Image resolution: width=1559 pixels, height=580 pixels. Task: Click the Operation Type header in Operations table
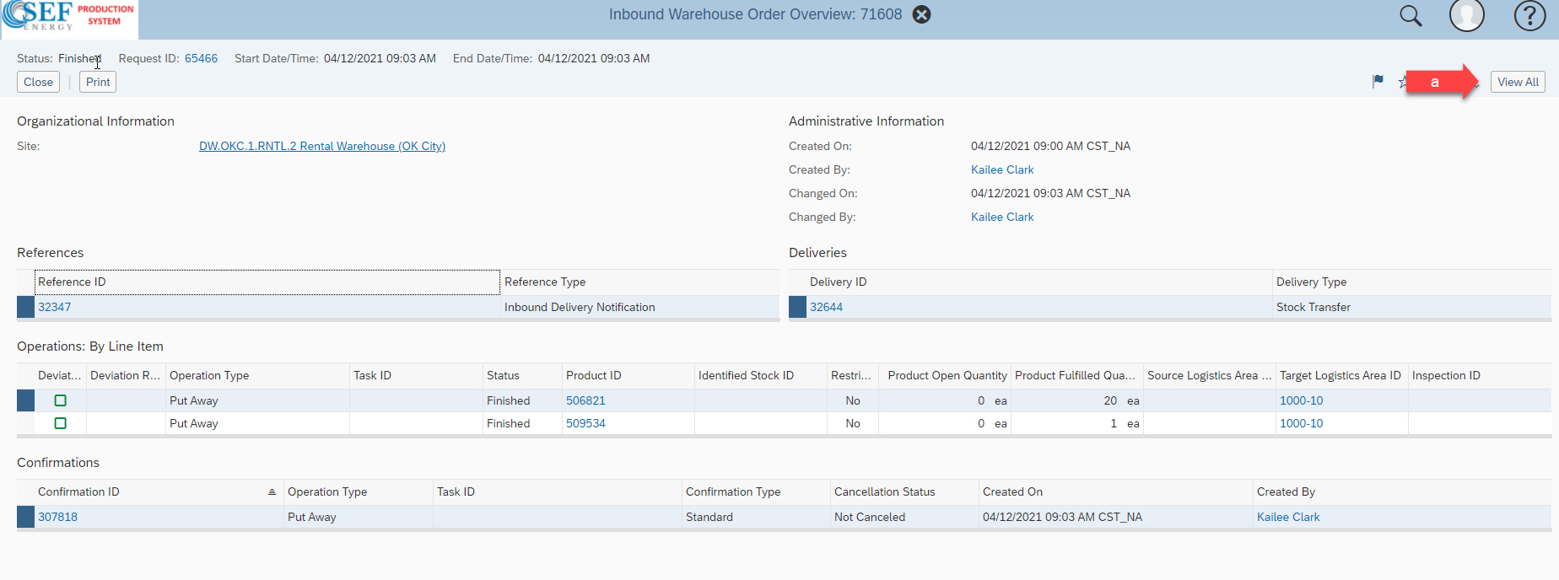click(x=257, y=375)
